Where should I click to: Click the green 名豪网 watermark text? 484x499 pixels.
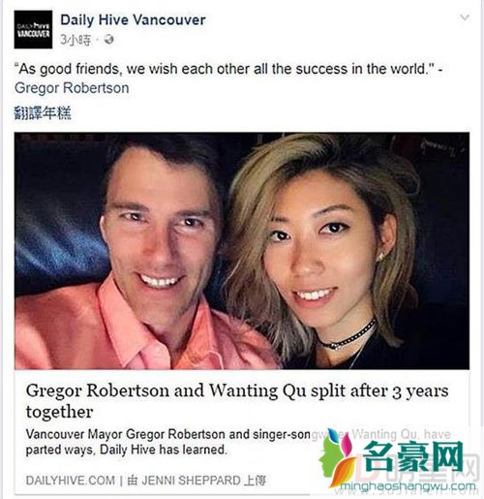click(414, 458)
